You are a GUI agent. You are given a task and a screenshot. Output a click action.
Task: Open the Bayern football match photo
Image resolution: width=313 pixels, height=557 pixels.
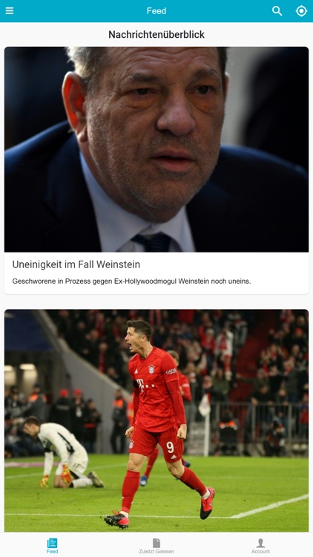[156, 420]
